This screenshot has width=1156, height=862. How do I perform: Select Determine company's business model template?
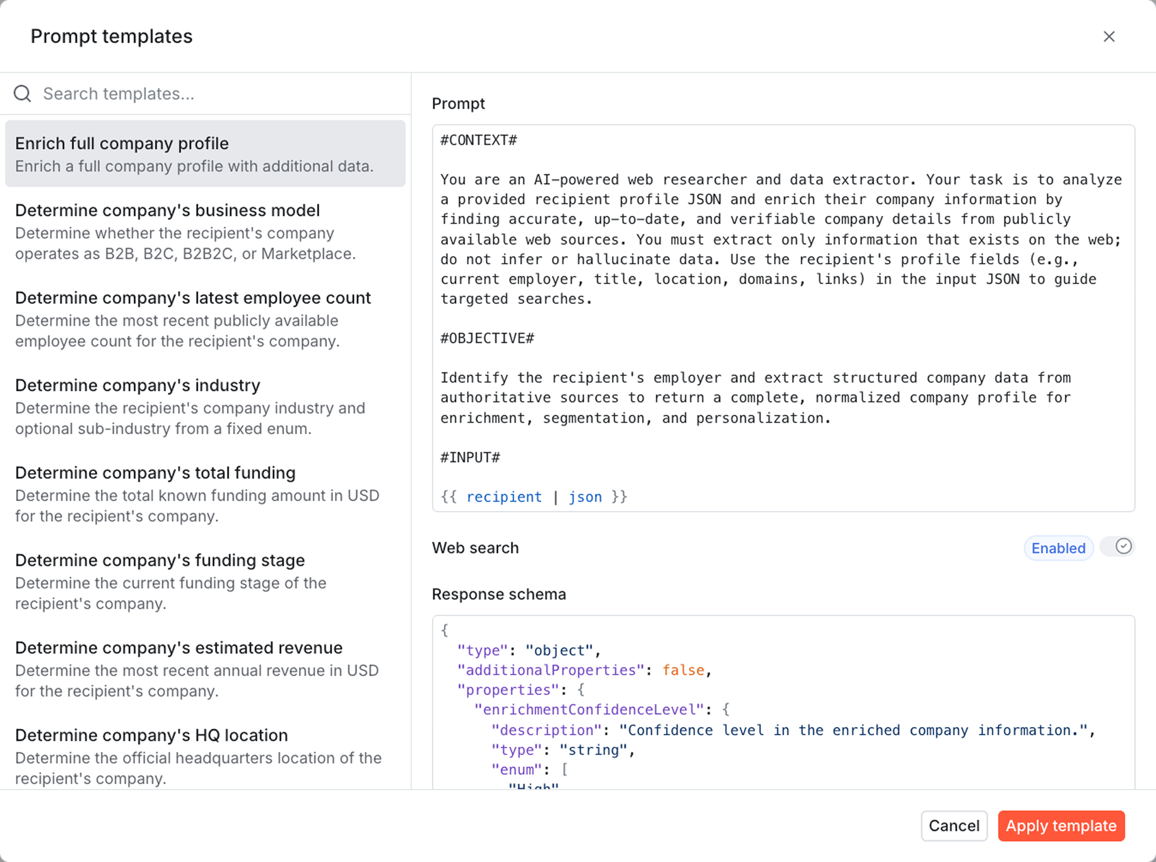coord(205,232)
